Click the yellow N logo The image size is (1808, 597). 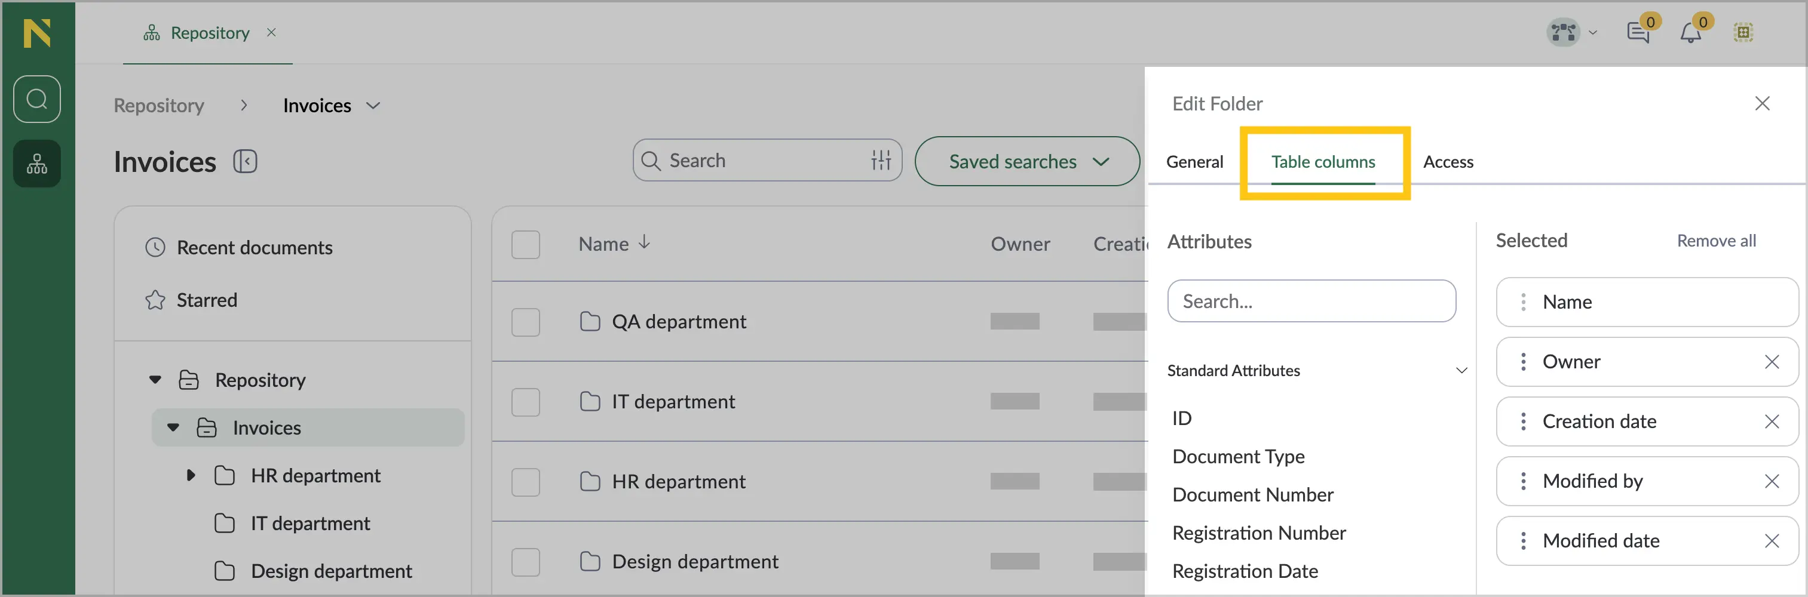coord(37,33)
